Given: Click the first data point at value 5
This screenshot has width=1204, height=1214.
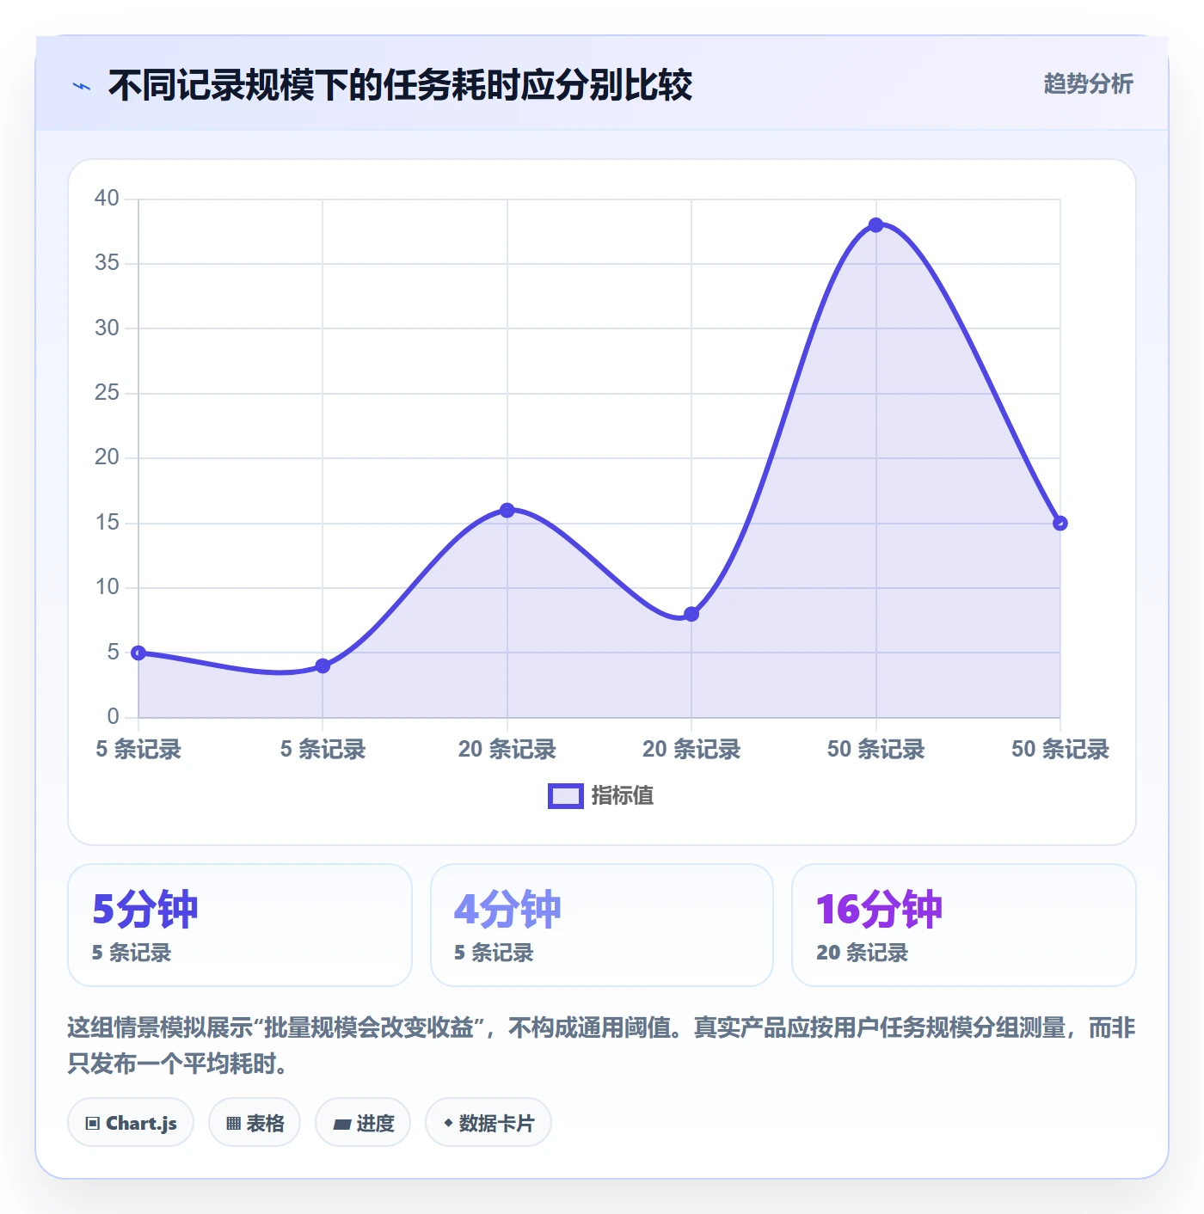Looking at the screenshot, I should click(x=138, y=653).
